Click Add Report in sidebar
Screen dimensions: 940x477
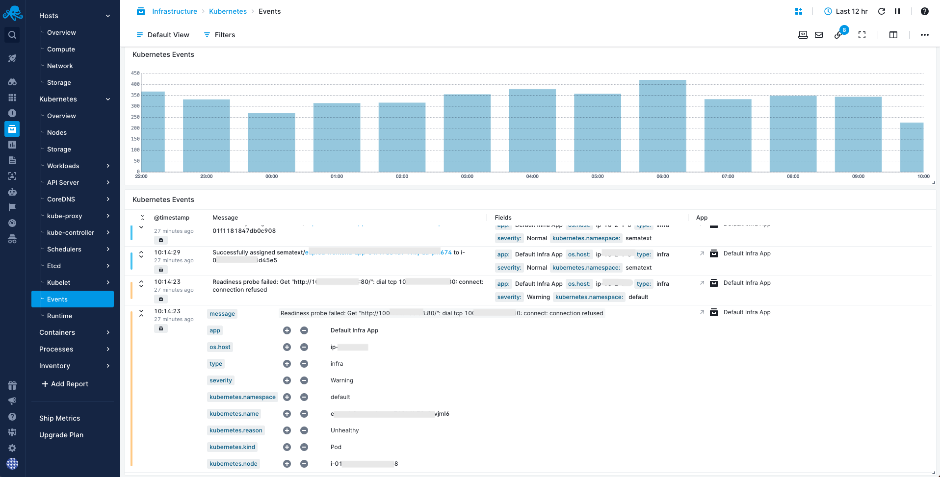65,384
